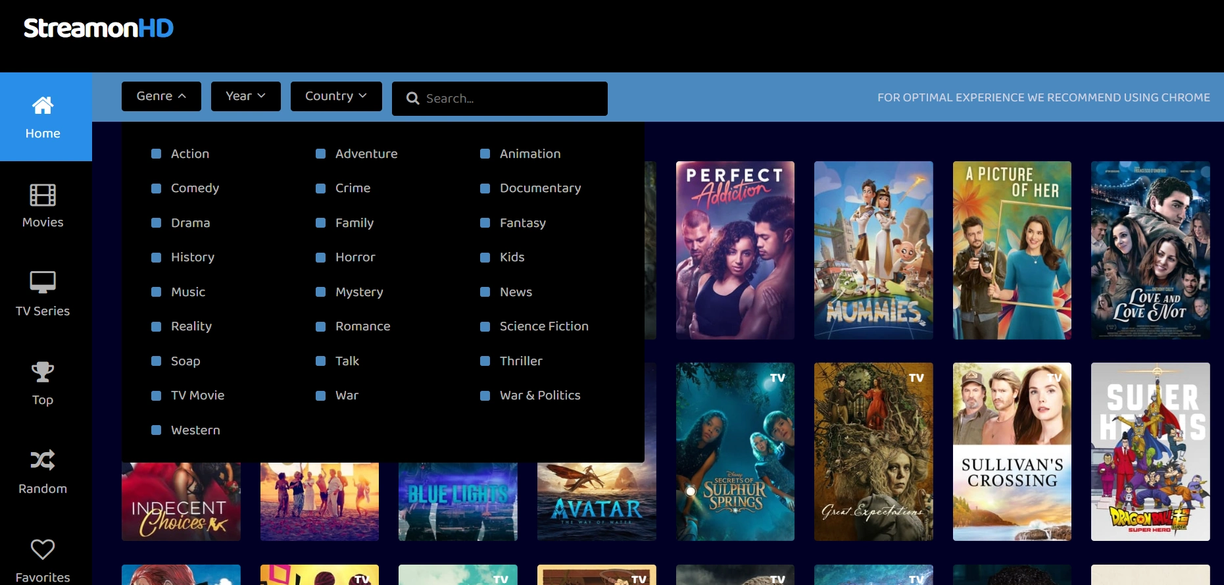Image resolution: width=1224 pixels, height=585 pixels.
Task: Open Dragon Ball Super Hero poster
Action: [x=1150, y=451]
